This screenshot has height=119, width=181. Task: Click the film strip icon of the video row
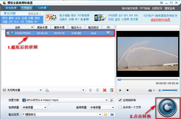point(12,33)
